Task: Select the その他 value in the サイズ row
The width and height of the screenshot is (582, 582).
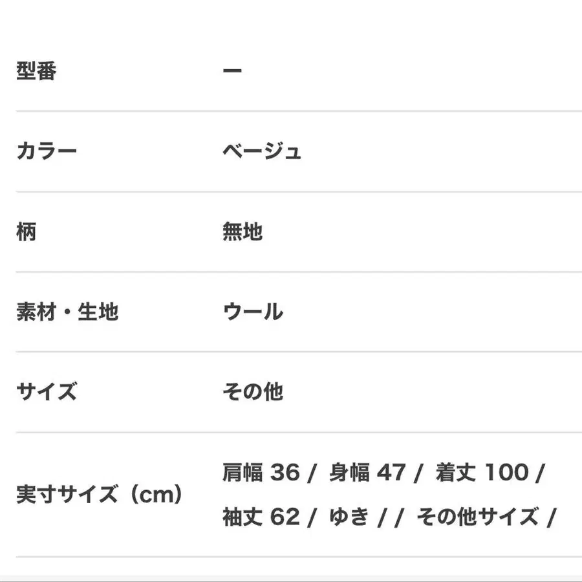Action: click(x=253, y=392)
